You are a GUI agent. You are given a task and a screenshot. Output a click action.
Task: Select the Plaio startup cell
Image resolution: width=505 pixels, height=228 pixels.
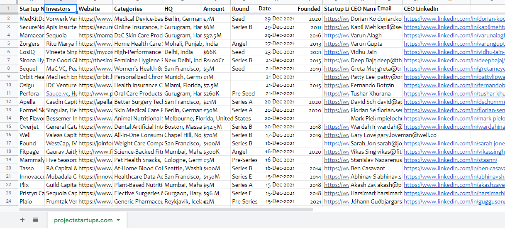32,201
